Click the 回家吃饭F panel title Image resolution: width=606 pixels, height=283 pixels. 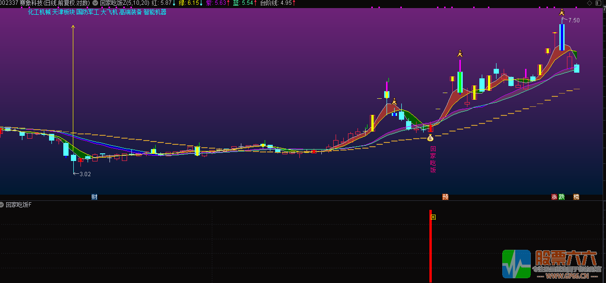[x=19, y=205]
